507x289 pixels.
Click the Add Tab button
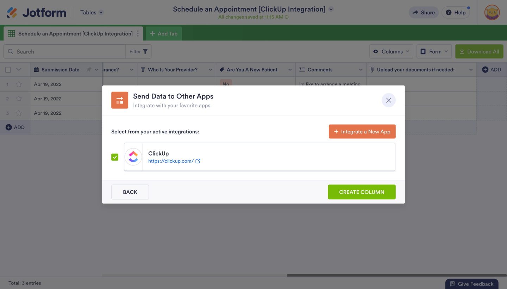pyautogui.click(x=164, y=33)
